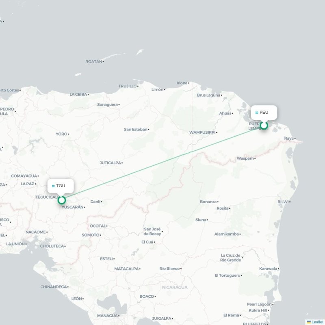
Task: Click the Managua city label
Action: (107, 316)
